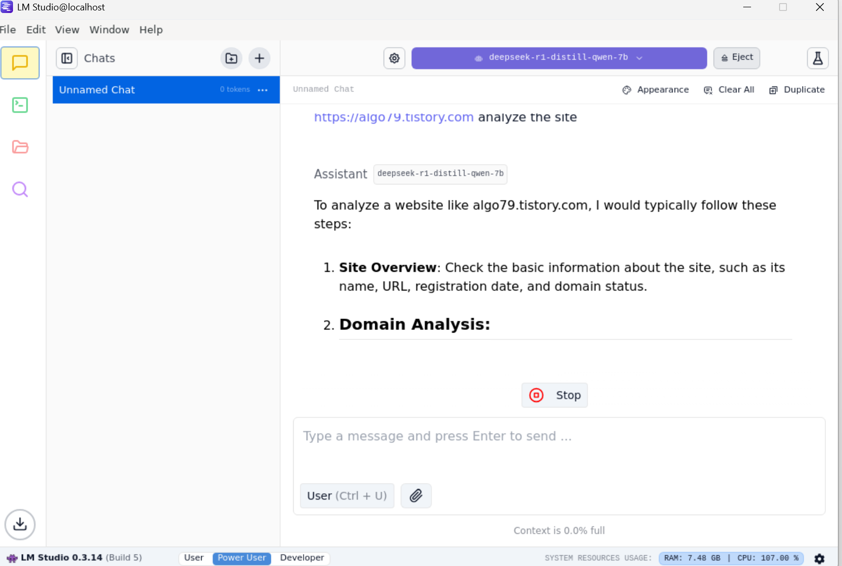Open app settings gear in status bar
Screen dimensions: 842x566
[820, 558]
